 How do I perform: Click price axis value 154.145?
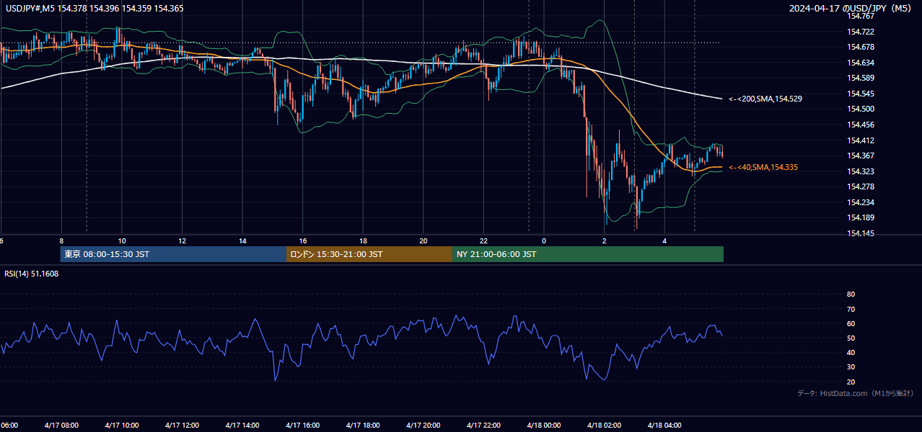click(860, 233)
